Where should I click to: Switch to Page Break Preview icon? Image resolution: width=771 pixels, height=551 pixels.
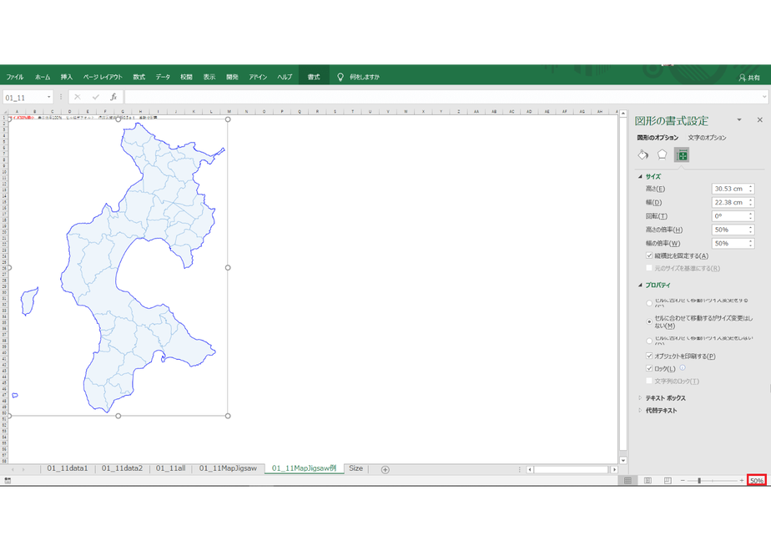668,480
